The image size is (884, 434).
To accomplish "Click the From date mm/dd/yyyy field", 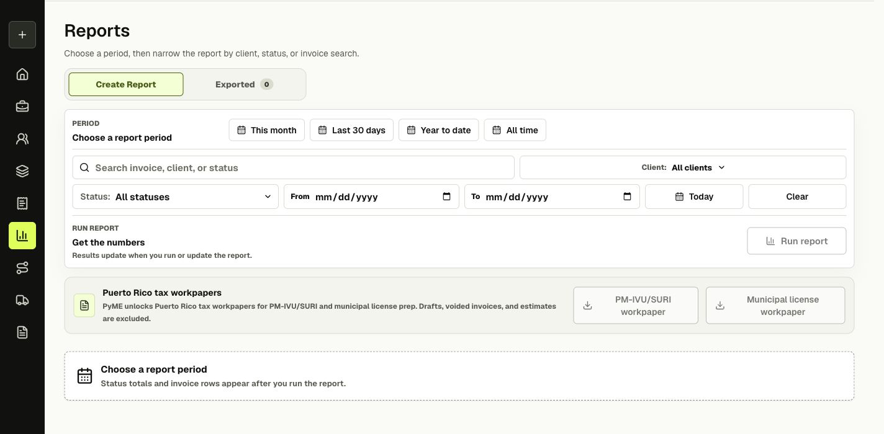I will tap(371, 197).
